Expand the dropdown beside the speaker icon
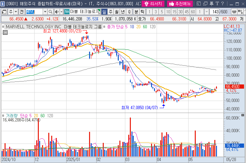The image size is (246, 163). pos(61,12)
